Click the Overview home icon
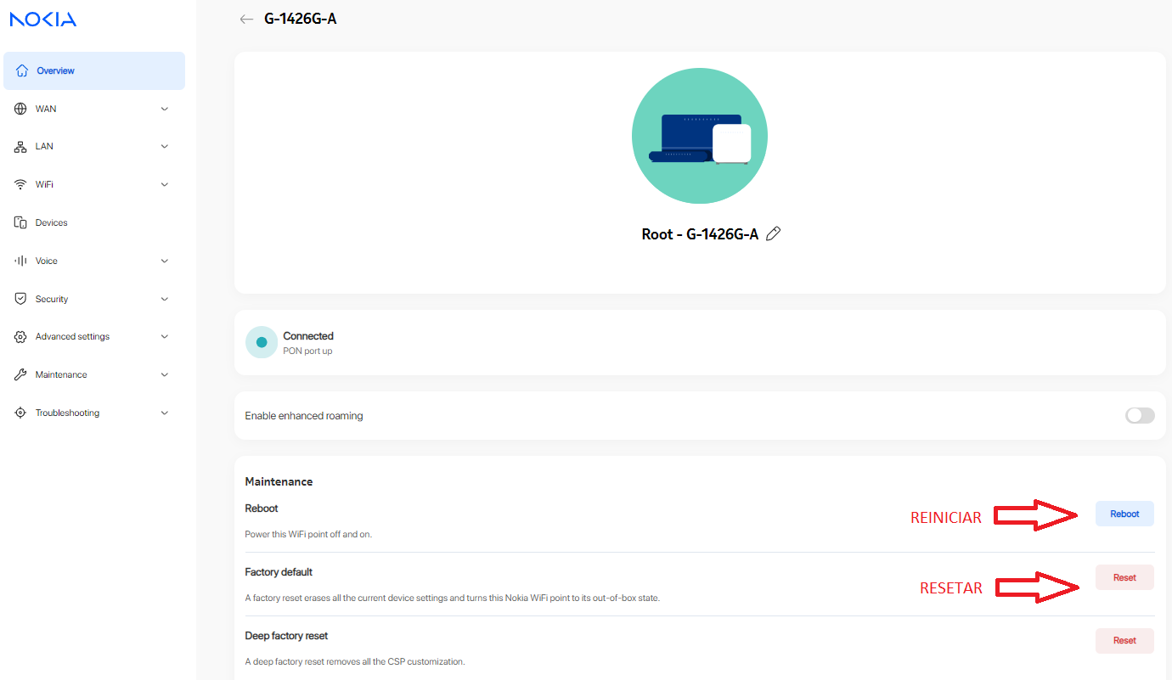 click(22, 70)
